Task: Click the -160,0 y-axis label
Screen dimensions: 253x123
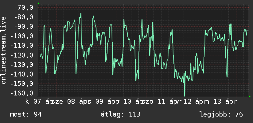Action: click(22, 93)
